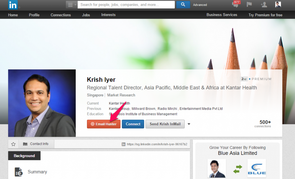Open the search category selector dropdown
The width and height of the screenshot is (295, 179).
pos(71,5)
